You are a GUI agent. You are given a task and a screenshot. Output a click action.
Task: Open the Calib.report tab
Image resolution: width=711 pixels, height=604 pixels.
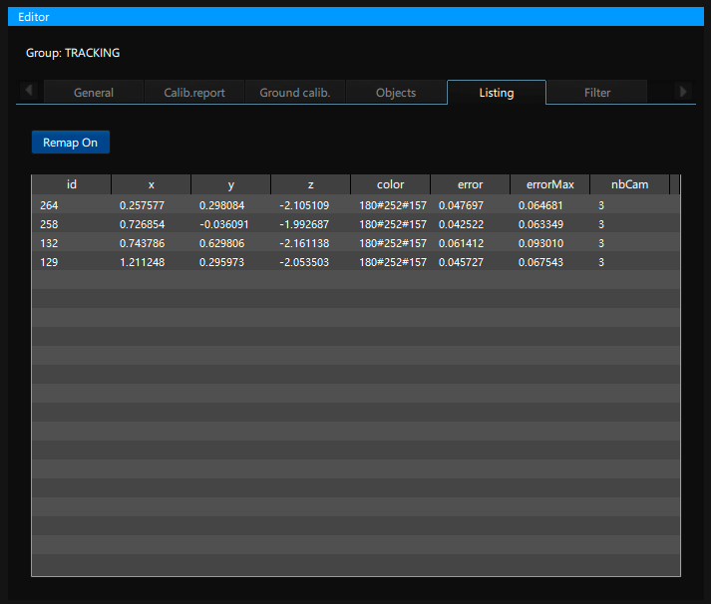(194, 93)
